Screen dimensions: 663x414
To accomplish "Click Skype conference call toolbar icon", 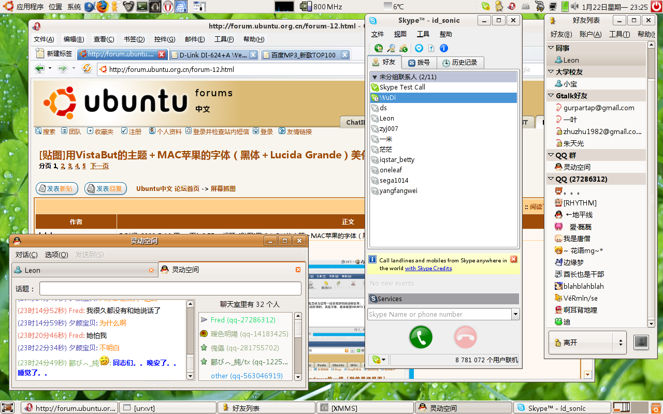I will pos(403,48).
